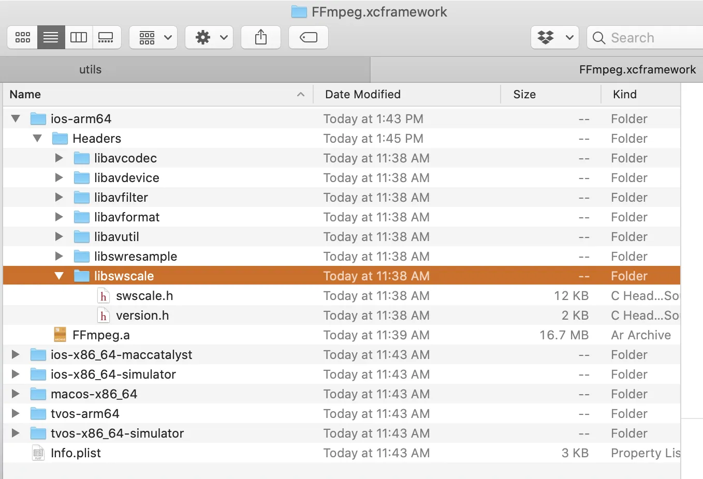Viewport: 703px width, 479px height.
Task: Expand the libavdevice folder
Action: 59,178
